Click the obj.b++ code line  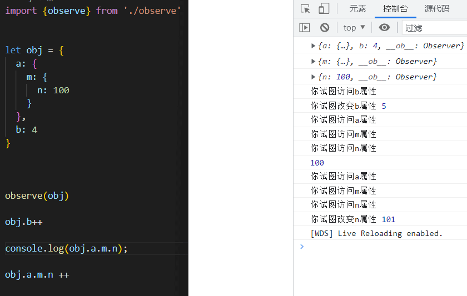24,222
